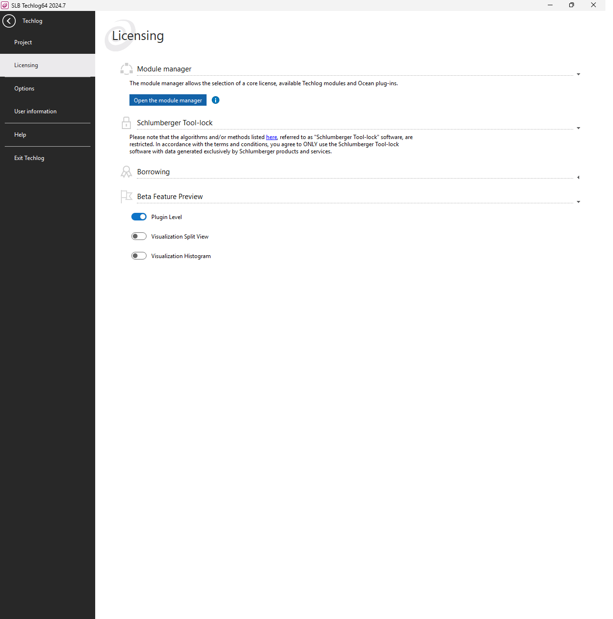Click the Schlumberger Tool-lock padlock icon
613x619 pixels.
pyautogui.click(x=126, y=123)
